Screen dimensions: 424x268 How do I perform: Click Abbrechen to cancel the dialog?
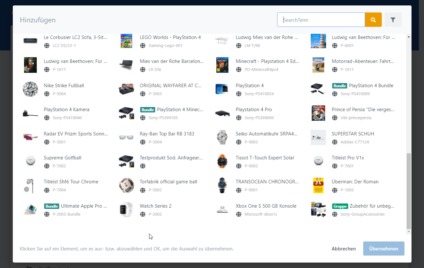click(x=344, y=249)
